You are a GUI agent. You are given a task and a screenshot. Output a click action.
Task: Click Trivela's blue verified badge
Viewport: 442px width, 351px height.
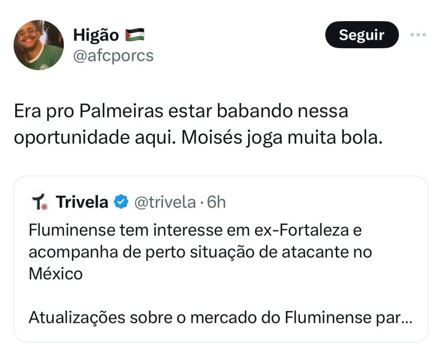[x=121, y=202]
